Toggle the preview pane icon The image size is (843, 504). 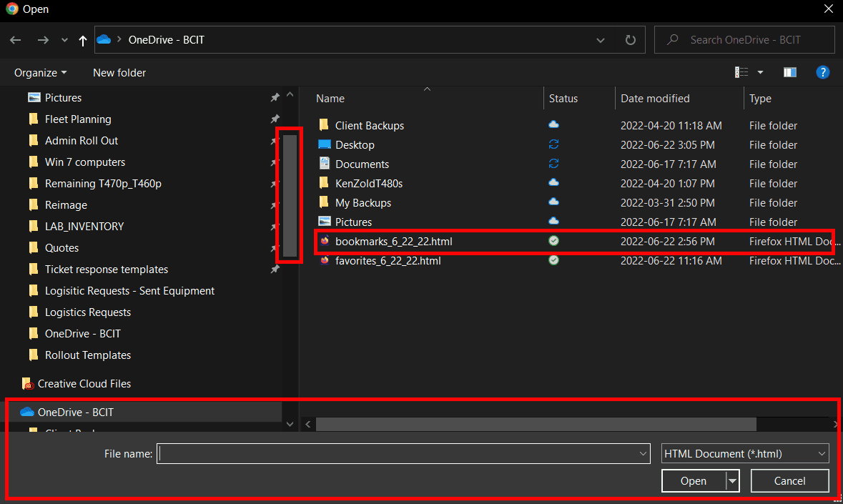789,72
